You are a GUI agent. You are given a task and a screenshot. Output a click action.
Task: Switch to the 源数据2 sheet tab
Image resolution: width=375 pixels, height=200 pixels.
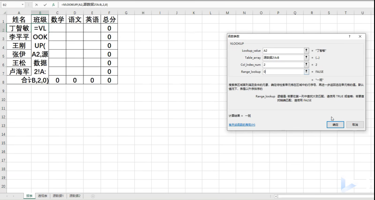pyautogui.click(x=75, y=196)
